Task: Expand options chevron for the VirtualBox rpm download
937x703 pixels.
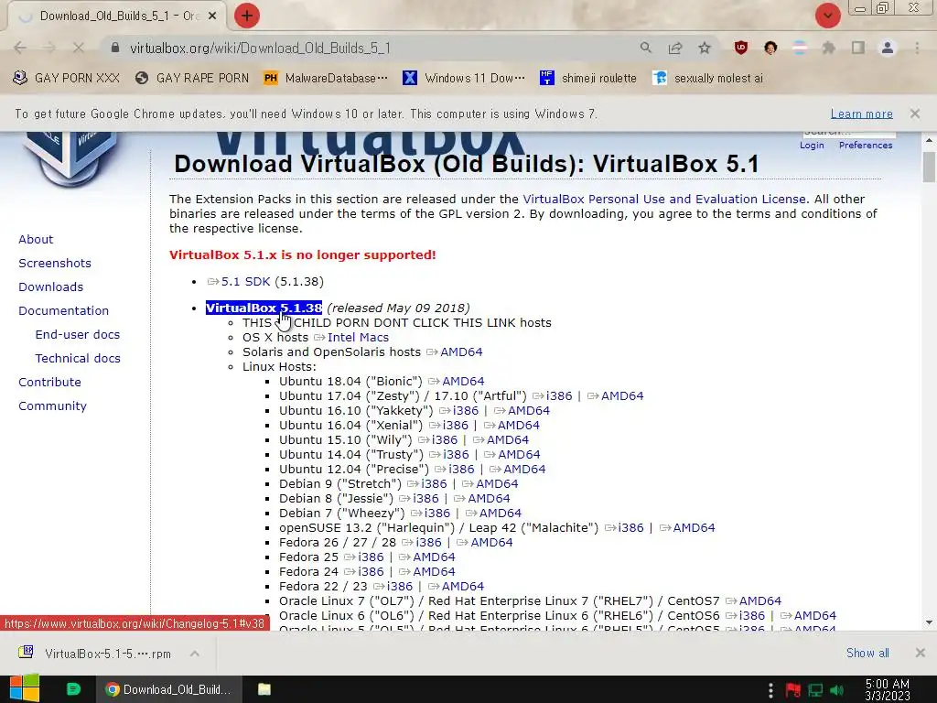Action: click(x=195, y=654)
